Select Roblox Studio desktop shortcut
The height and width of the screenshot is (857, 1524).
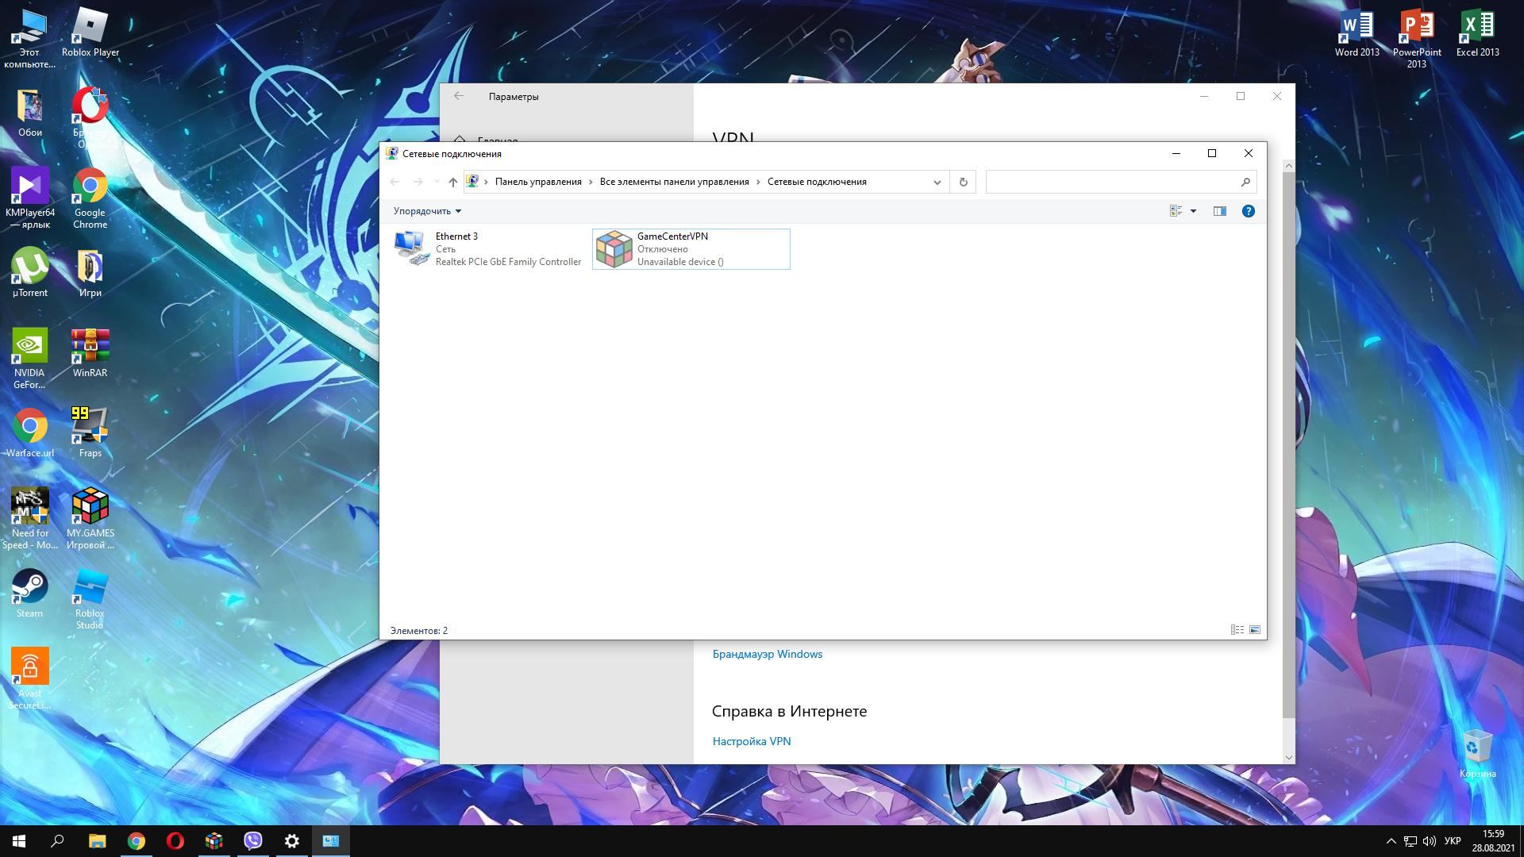90,599
